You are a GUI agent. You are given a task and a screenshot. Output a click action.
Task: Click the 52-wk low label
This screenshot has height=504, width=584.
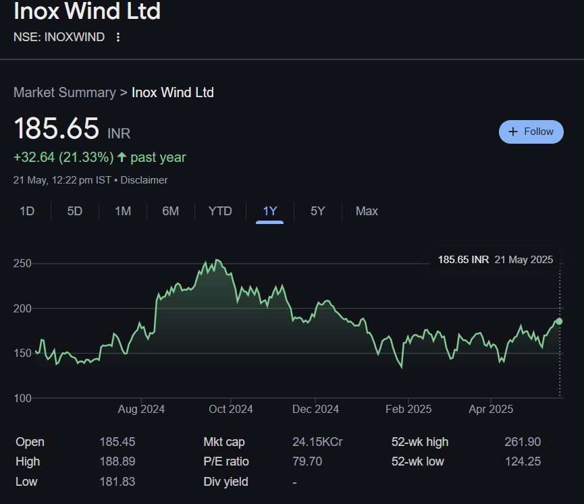coord(417,461)
